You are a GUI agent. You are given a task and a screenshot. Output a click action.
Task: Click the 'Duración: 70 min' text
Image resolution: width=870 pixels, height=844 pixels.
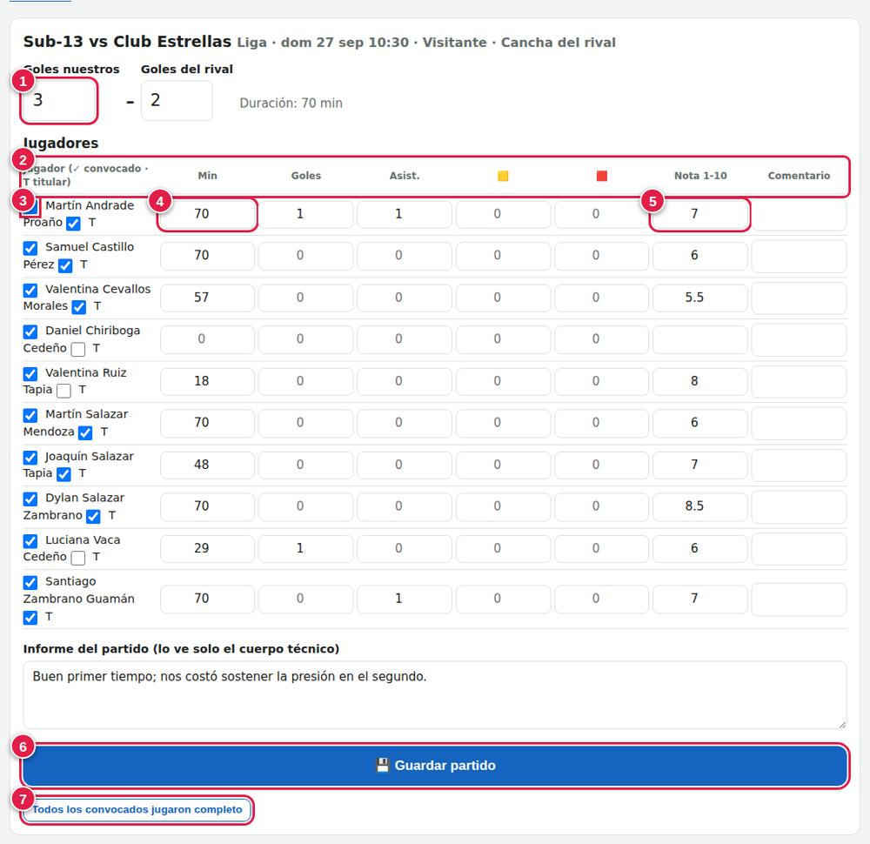[291, 104]
